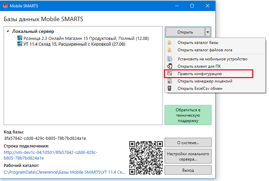Click heading Базы данных Mobile SMARTS
Screen dimensions: 269x181
(x=44, y=19)
